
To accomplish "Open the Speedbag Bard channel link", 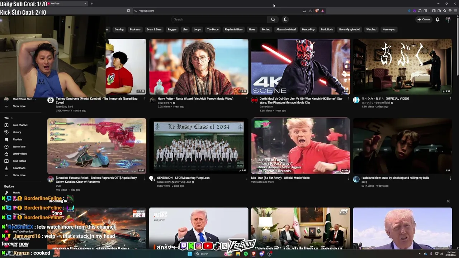I will tap(64, 107).
